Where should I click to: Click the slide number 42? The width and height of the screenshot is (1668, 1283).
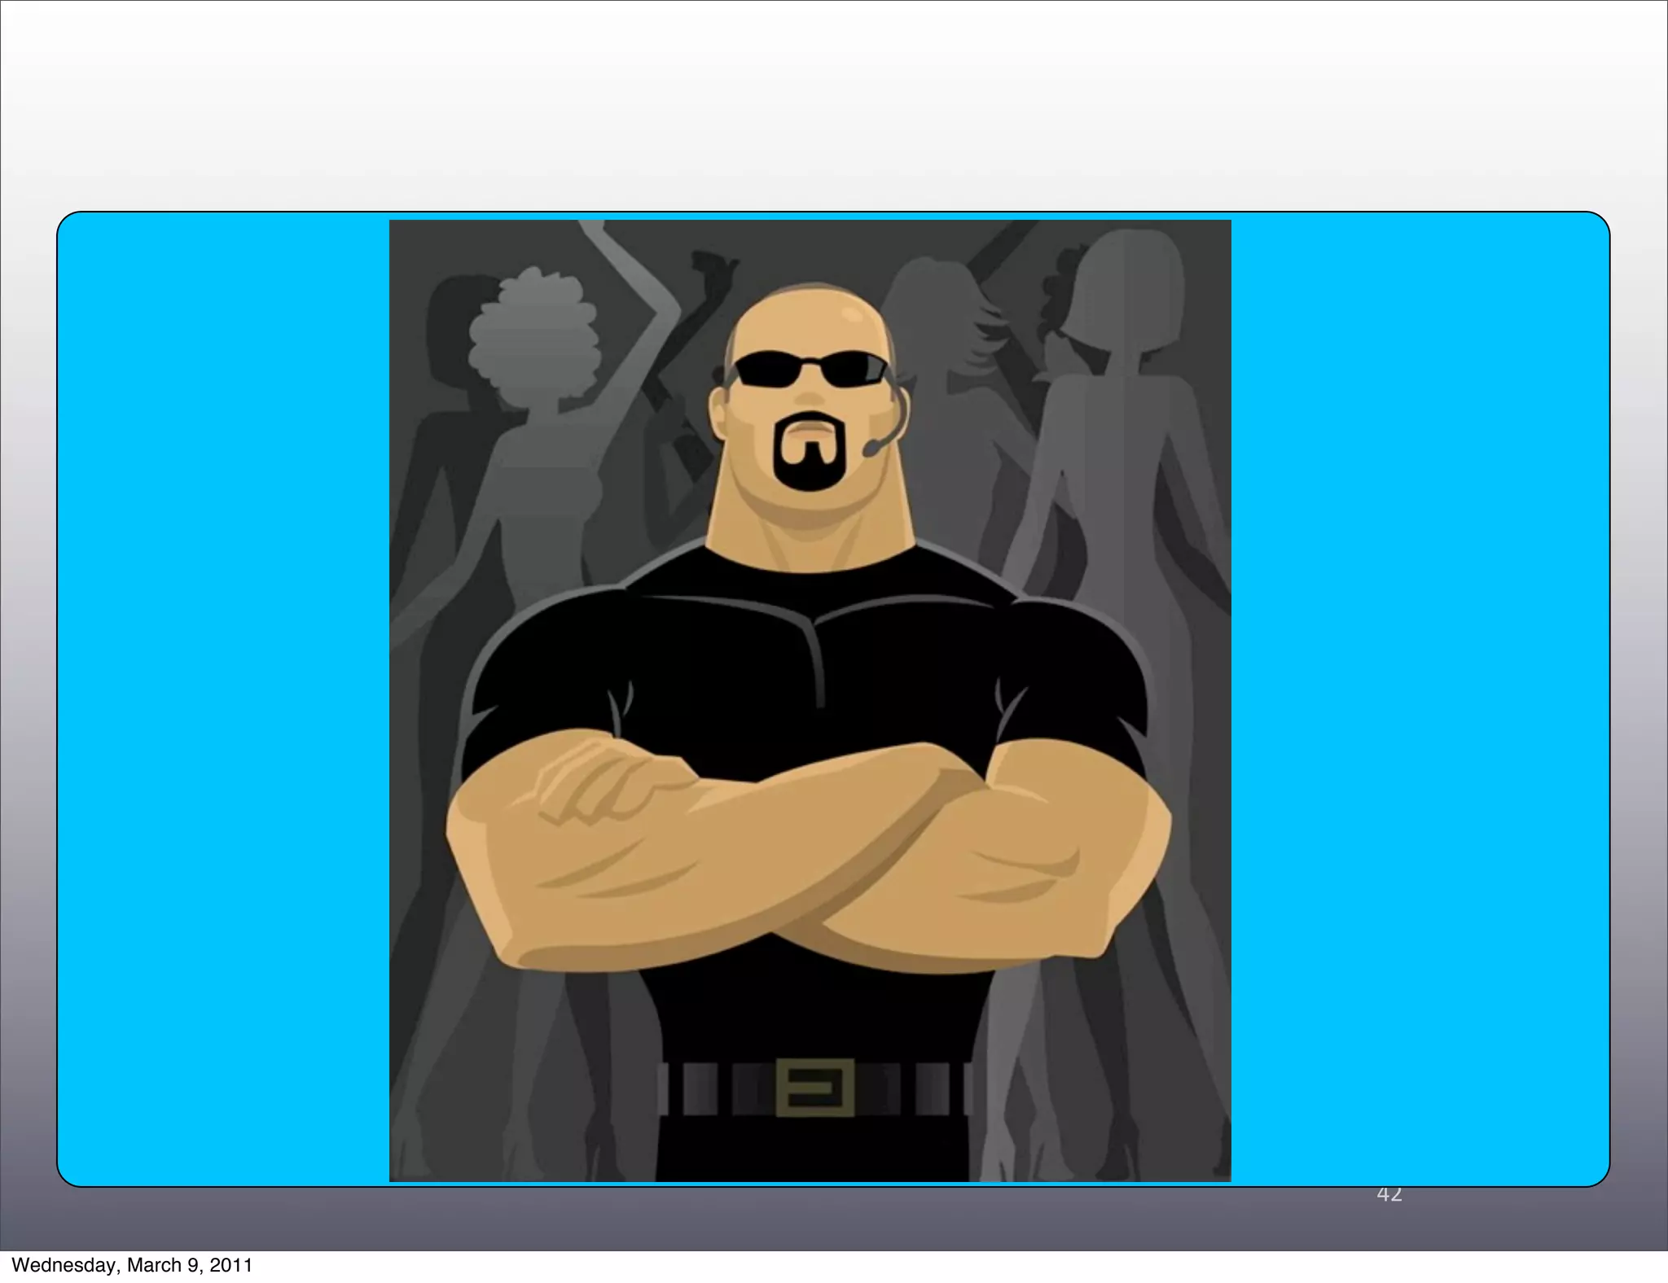[1389, 1194]
